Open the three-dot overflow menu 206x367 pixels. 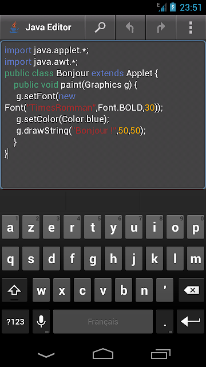click(x=191, y=28)
